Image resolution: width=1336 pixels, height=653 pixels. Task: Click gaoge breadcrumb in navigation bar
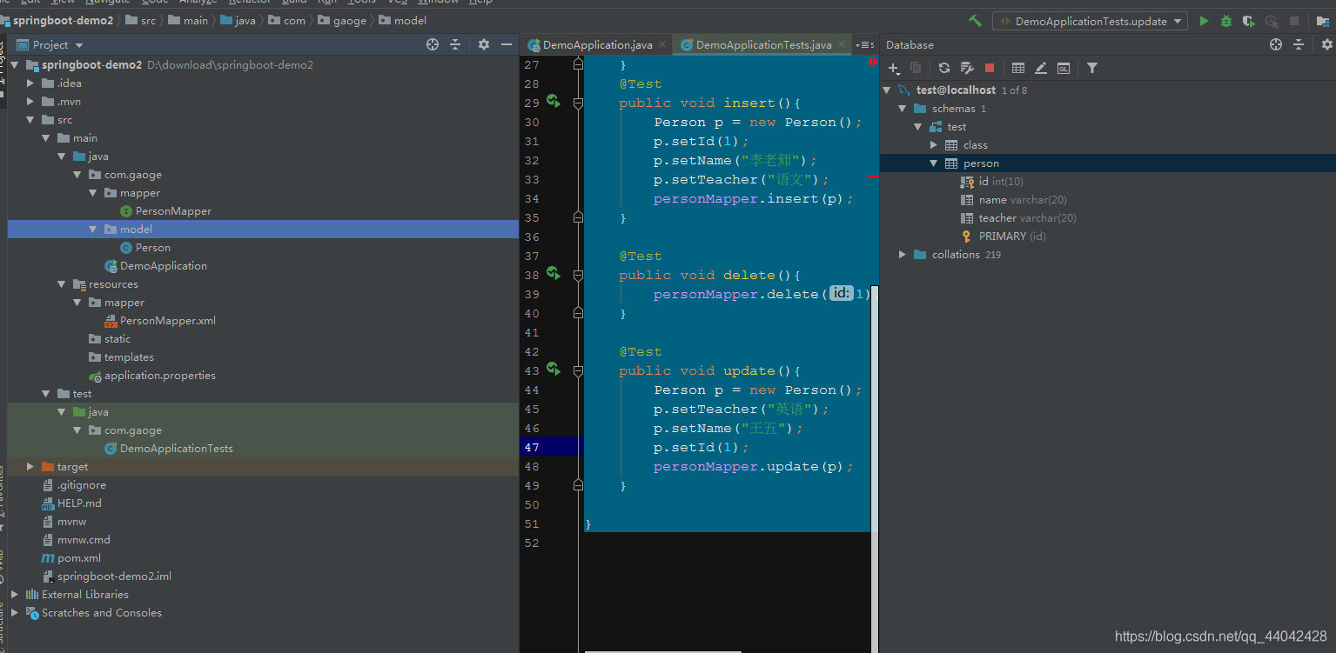tap(350, 20)
